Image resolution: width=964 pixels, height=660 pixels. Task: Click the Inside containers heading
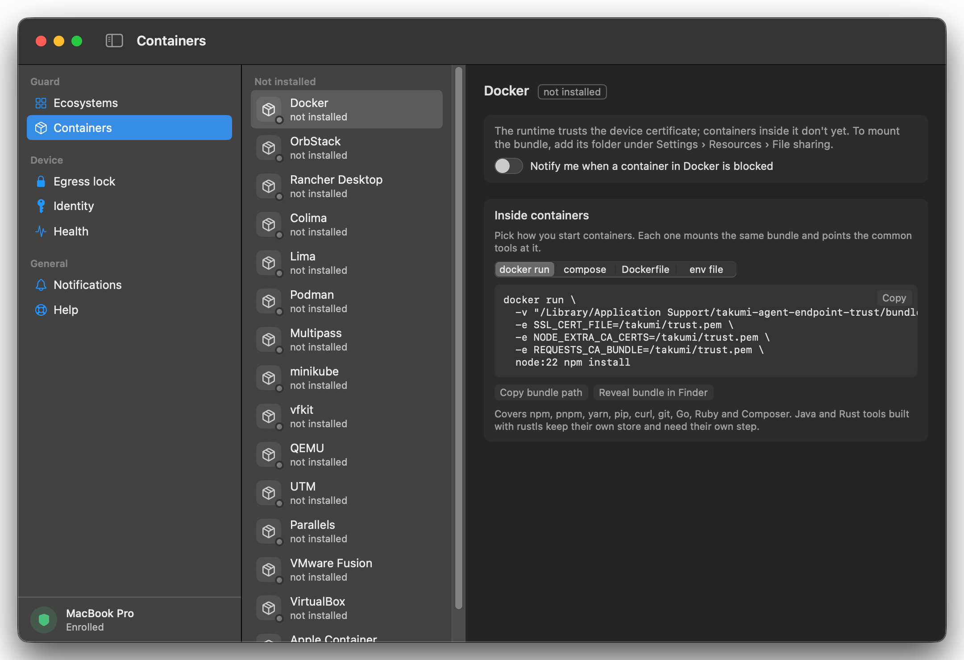[541, 215]
